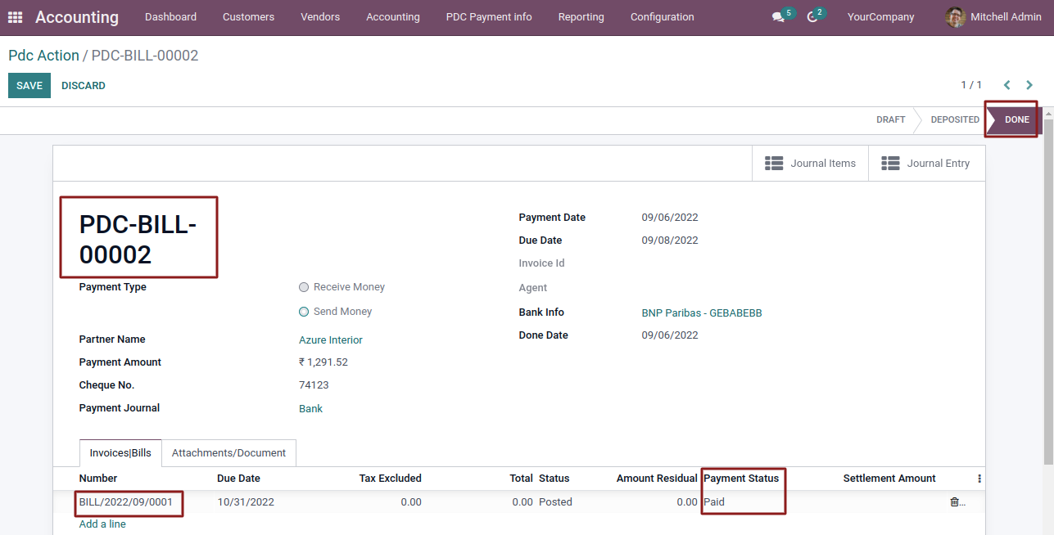This screenshot has height=535, width=1054.
Task: Click the PDC-BILL-00002 record title
Action: [138, 239]
